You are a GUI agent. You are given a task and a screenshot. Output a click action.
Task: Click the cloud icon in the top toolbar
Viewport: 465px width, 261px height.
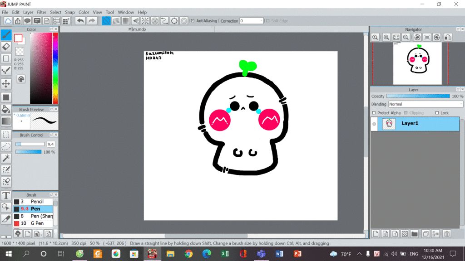(8, 21)
